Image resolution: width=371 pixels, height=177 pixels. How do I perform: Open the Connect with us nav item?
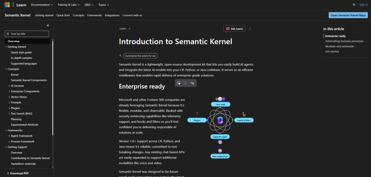(x=132, y=15)
